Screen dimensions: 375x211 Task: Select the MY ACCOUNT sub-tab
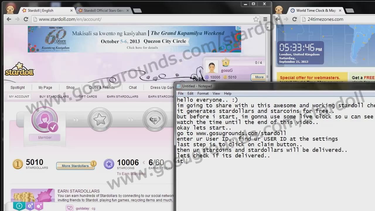19,96
